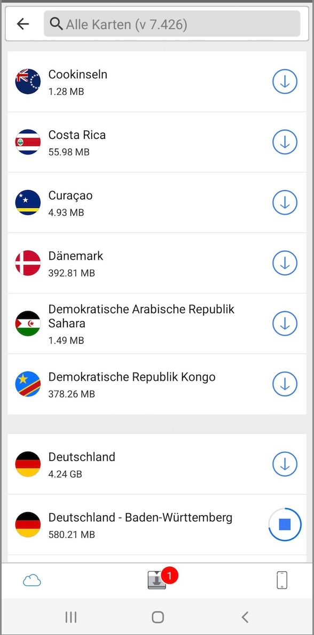Image resolution: width=314 pixels, height=635 pixels.
Task: Tap the Deutschland - Baden-Württemberg entry label
Action: 140,517
